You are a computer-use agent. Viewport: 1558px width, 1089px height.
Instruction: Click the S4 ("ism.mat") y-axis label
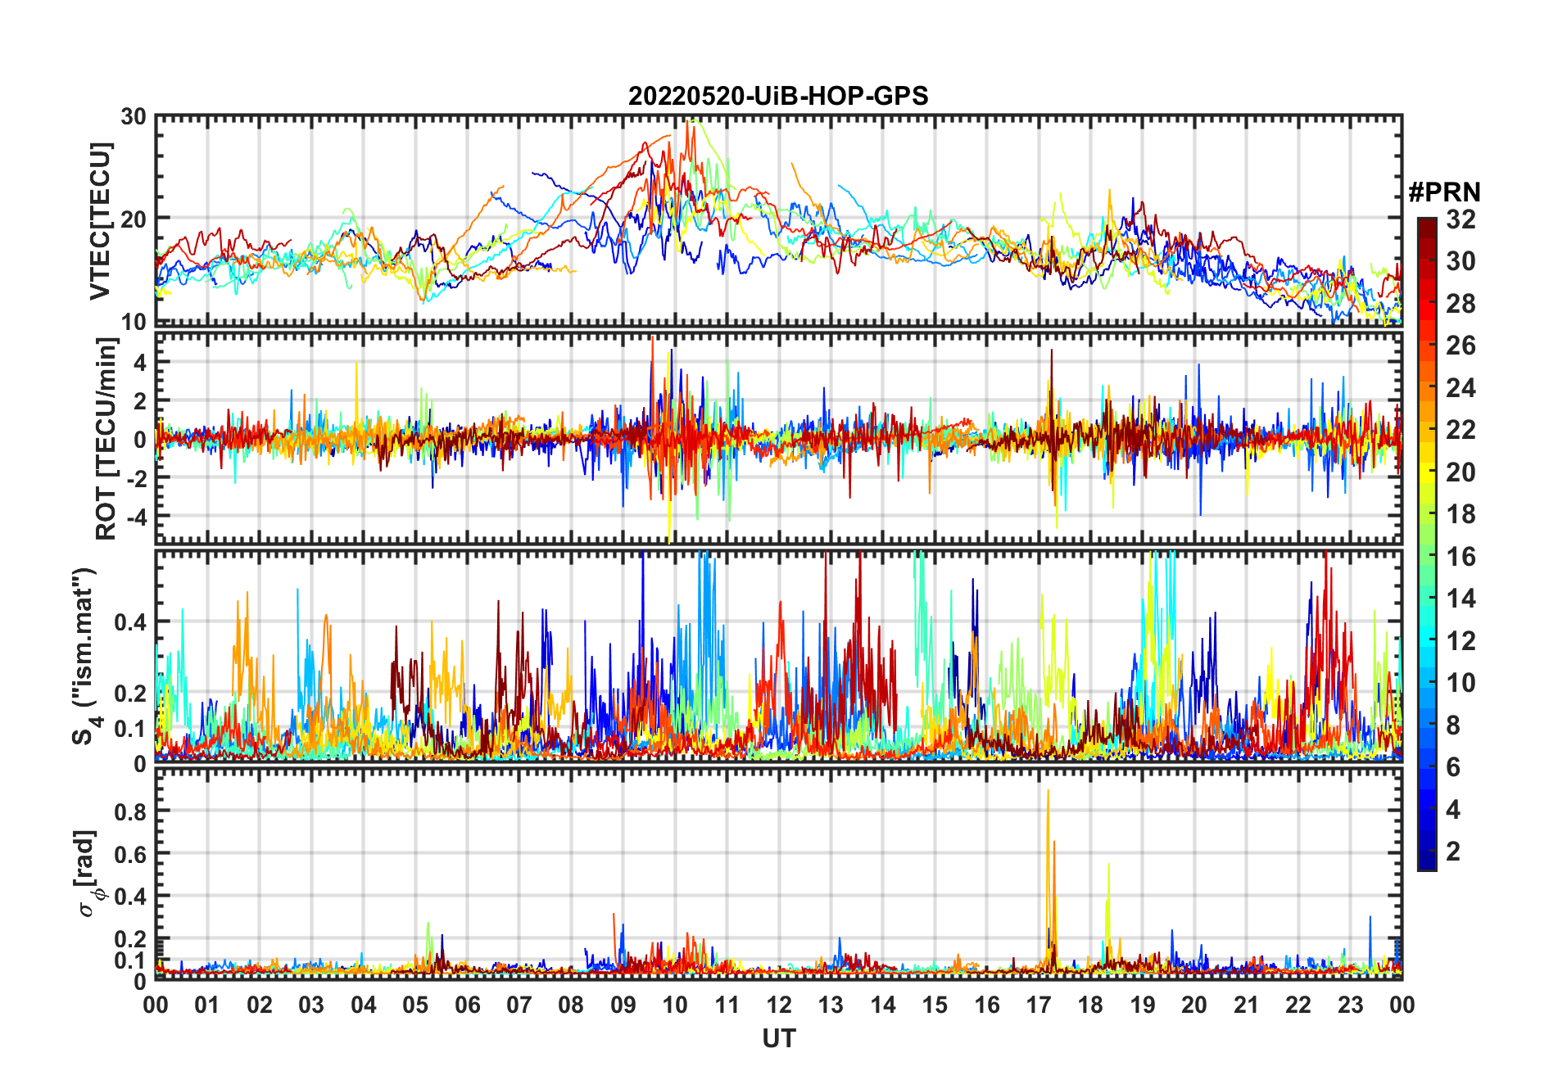84,657
